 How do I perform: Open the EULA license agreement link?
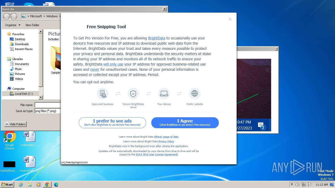click(157, 154)
